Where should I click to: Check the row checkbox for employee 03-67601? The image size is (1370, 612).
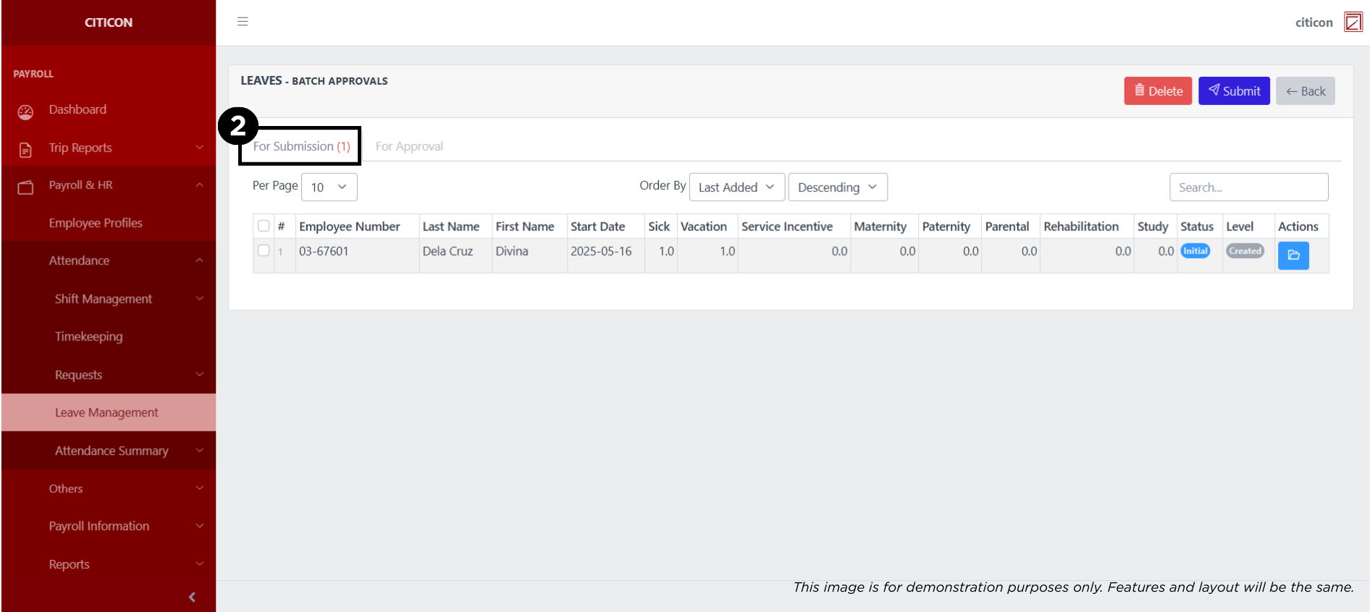(x=264, y=251)
